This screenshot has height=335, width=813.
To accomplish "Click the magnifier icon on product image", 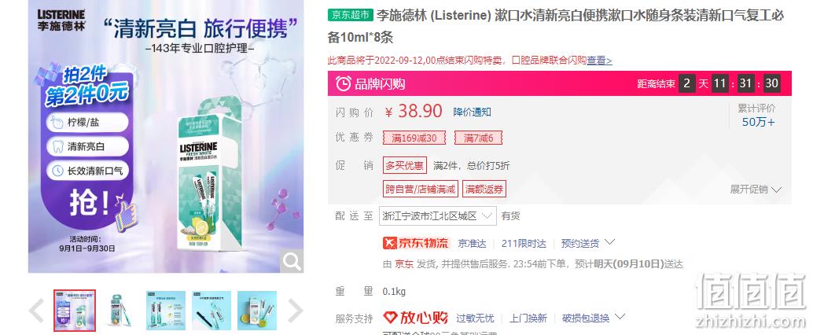I will (x=292, y=261).
